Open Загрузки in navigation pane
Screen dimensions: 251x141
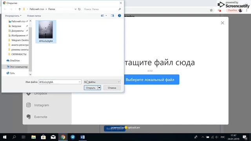[16, 26]
